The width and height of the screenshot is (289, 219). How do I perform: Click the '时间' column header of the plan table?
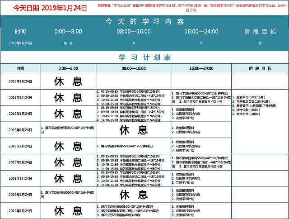click(20, 68)
